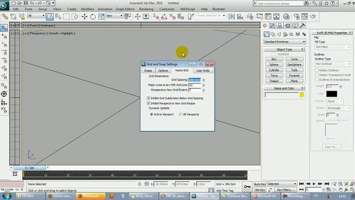The image size is (355, 200).
Task: Select the Select and Link tool
Action: [x=5, y=17]
